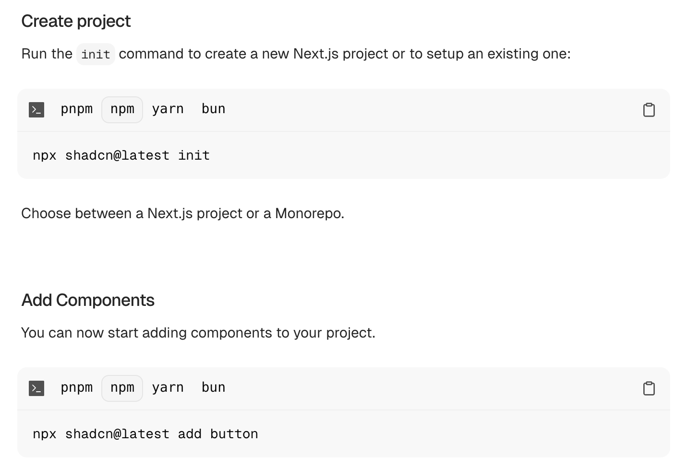Switch to pnpm tab for add button command
The height and width of the screenshot is (467, 699).
point(77,388)
